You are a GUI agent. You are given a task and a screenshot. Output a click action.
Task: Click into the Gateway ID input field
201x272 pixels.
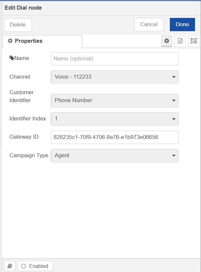click(x=115, y=137)
